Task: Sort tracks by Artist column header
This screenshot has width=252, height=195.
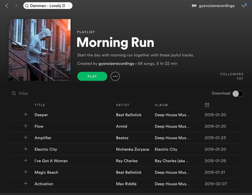Action: (x=122, y=105)
